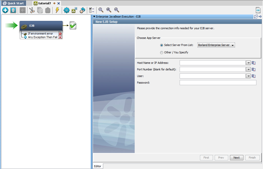
Task: Click the Password input field
Action: coord(217,82)
